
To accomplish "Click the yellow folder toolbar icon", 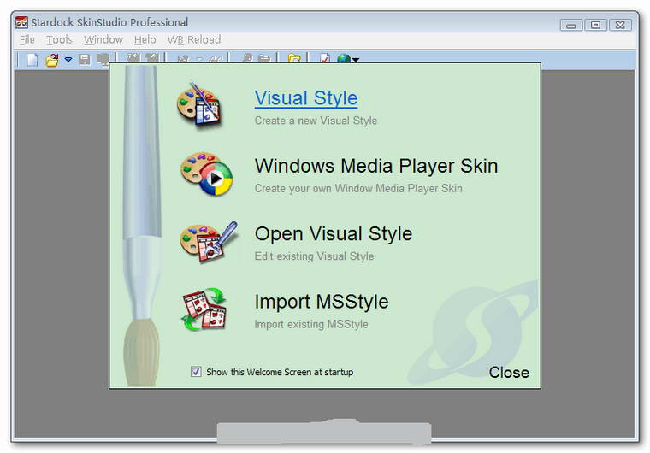I will point(294,59).
